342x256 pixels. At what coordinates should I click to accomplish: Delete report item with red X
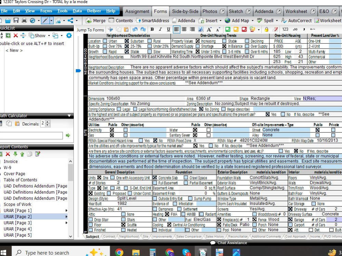8,154
